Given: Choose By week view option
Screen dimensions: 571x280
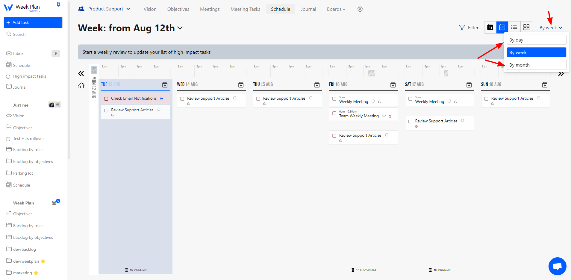Looking at the screenshot, I should (536, 52).
